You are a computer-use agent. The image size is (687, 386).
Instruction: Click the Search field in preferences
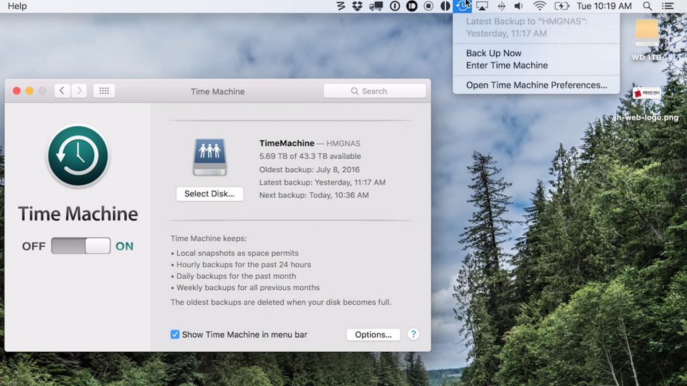point(374,91)
